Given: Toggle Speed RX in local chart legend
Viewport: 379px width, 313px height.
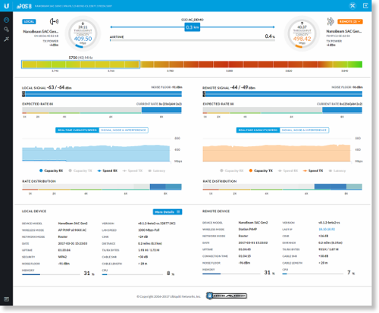Looking at the screenshot, I should 108,171.
